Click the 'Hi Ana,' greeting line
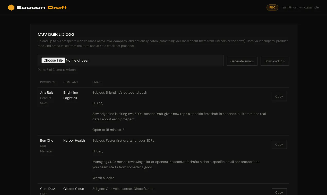This screenshot has height=195, width=327. coord(98,103)
